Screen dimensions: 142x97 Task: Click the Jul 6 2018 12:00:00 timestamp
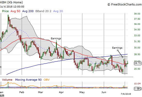pos(12,7)
